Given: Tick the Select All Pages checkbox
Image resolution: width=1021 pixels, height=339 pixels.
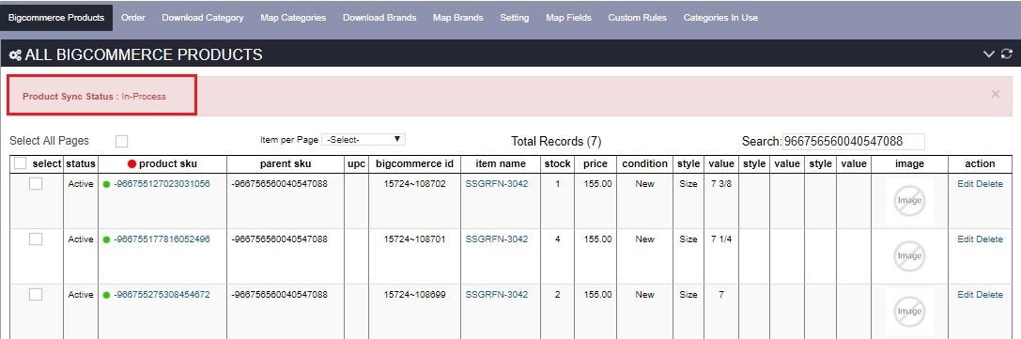Looking at the screenshot, I should 121,141.
